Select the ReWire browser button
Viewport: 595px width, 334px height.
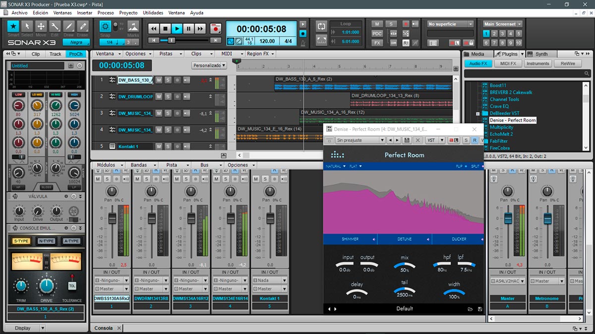coord(568,63)
